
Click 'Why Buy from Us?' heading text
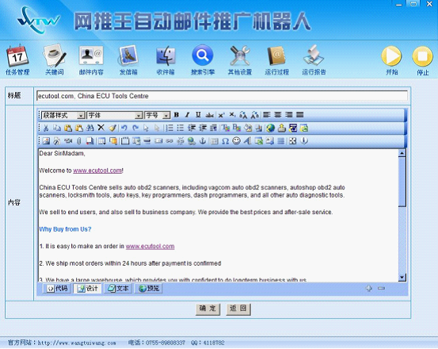(65, 229)
